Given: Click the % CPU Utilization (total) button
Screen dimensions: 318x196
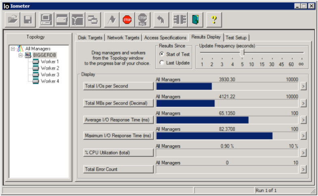Looking at the screenshot, I should point(118,152).
